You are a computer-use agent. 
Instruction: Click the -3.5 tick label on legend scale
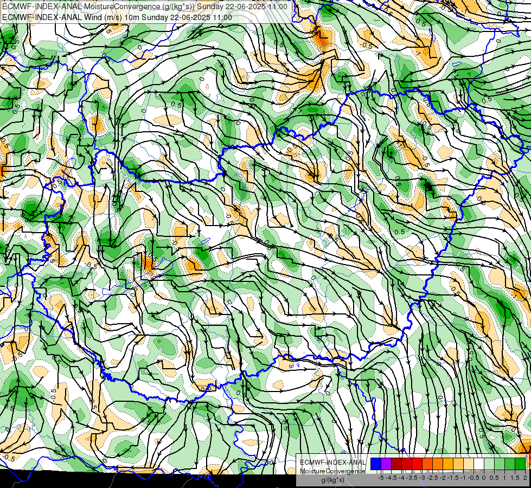click(x=412, y=478)
